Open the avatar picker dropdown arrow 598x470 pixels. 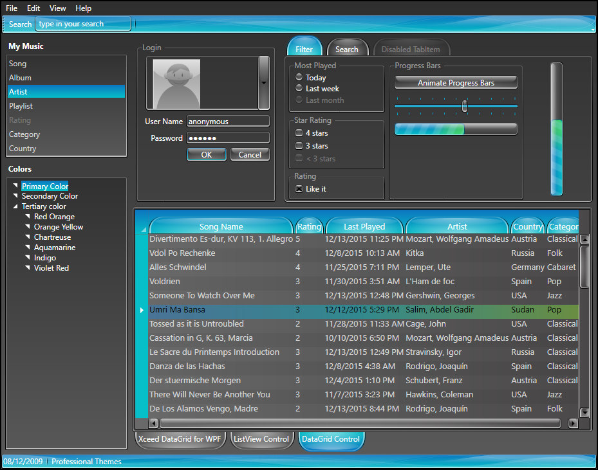point(263,83)
